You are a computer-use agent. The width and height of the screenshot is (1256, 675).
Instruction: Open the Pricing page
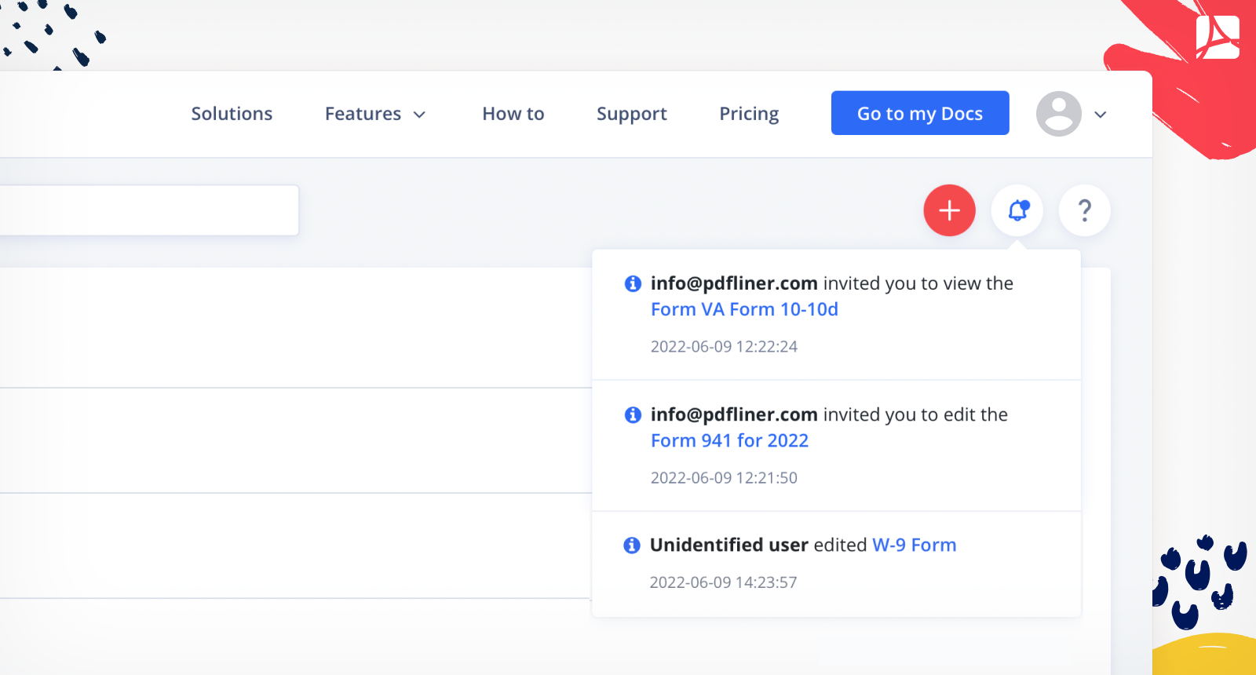749,114
